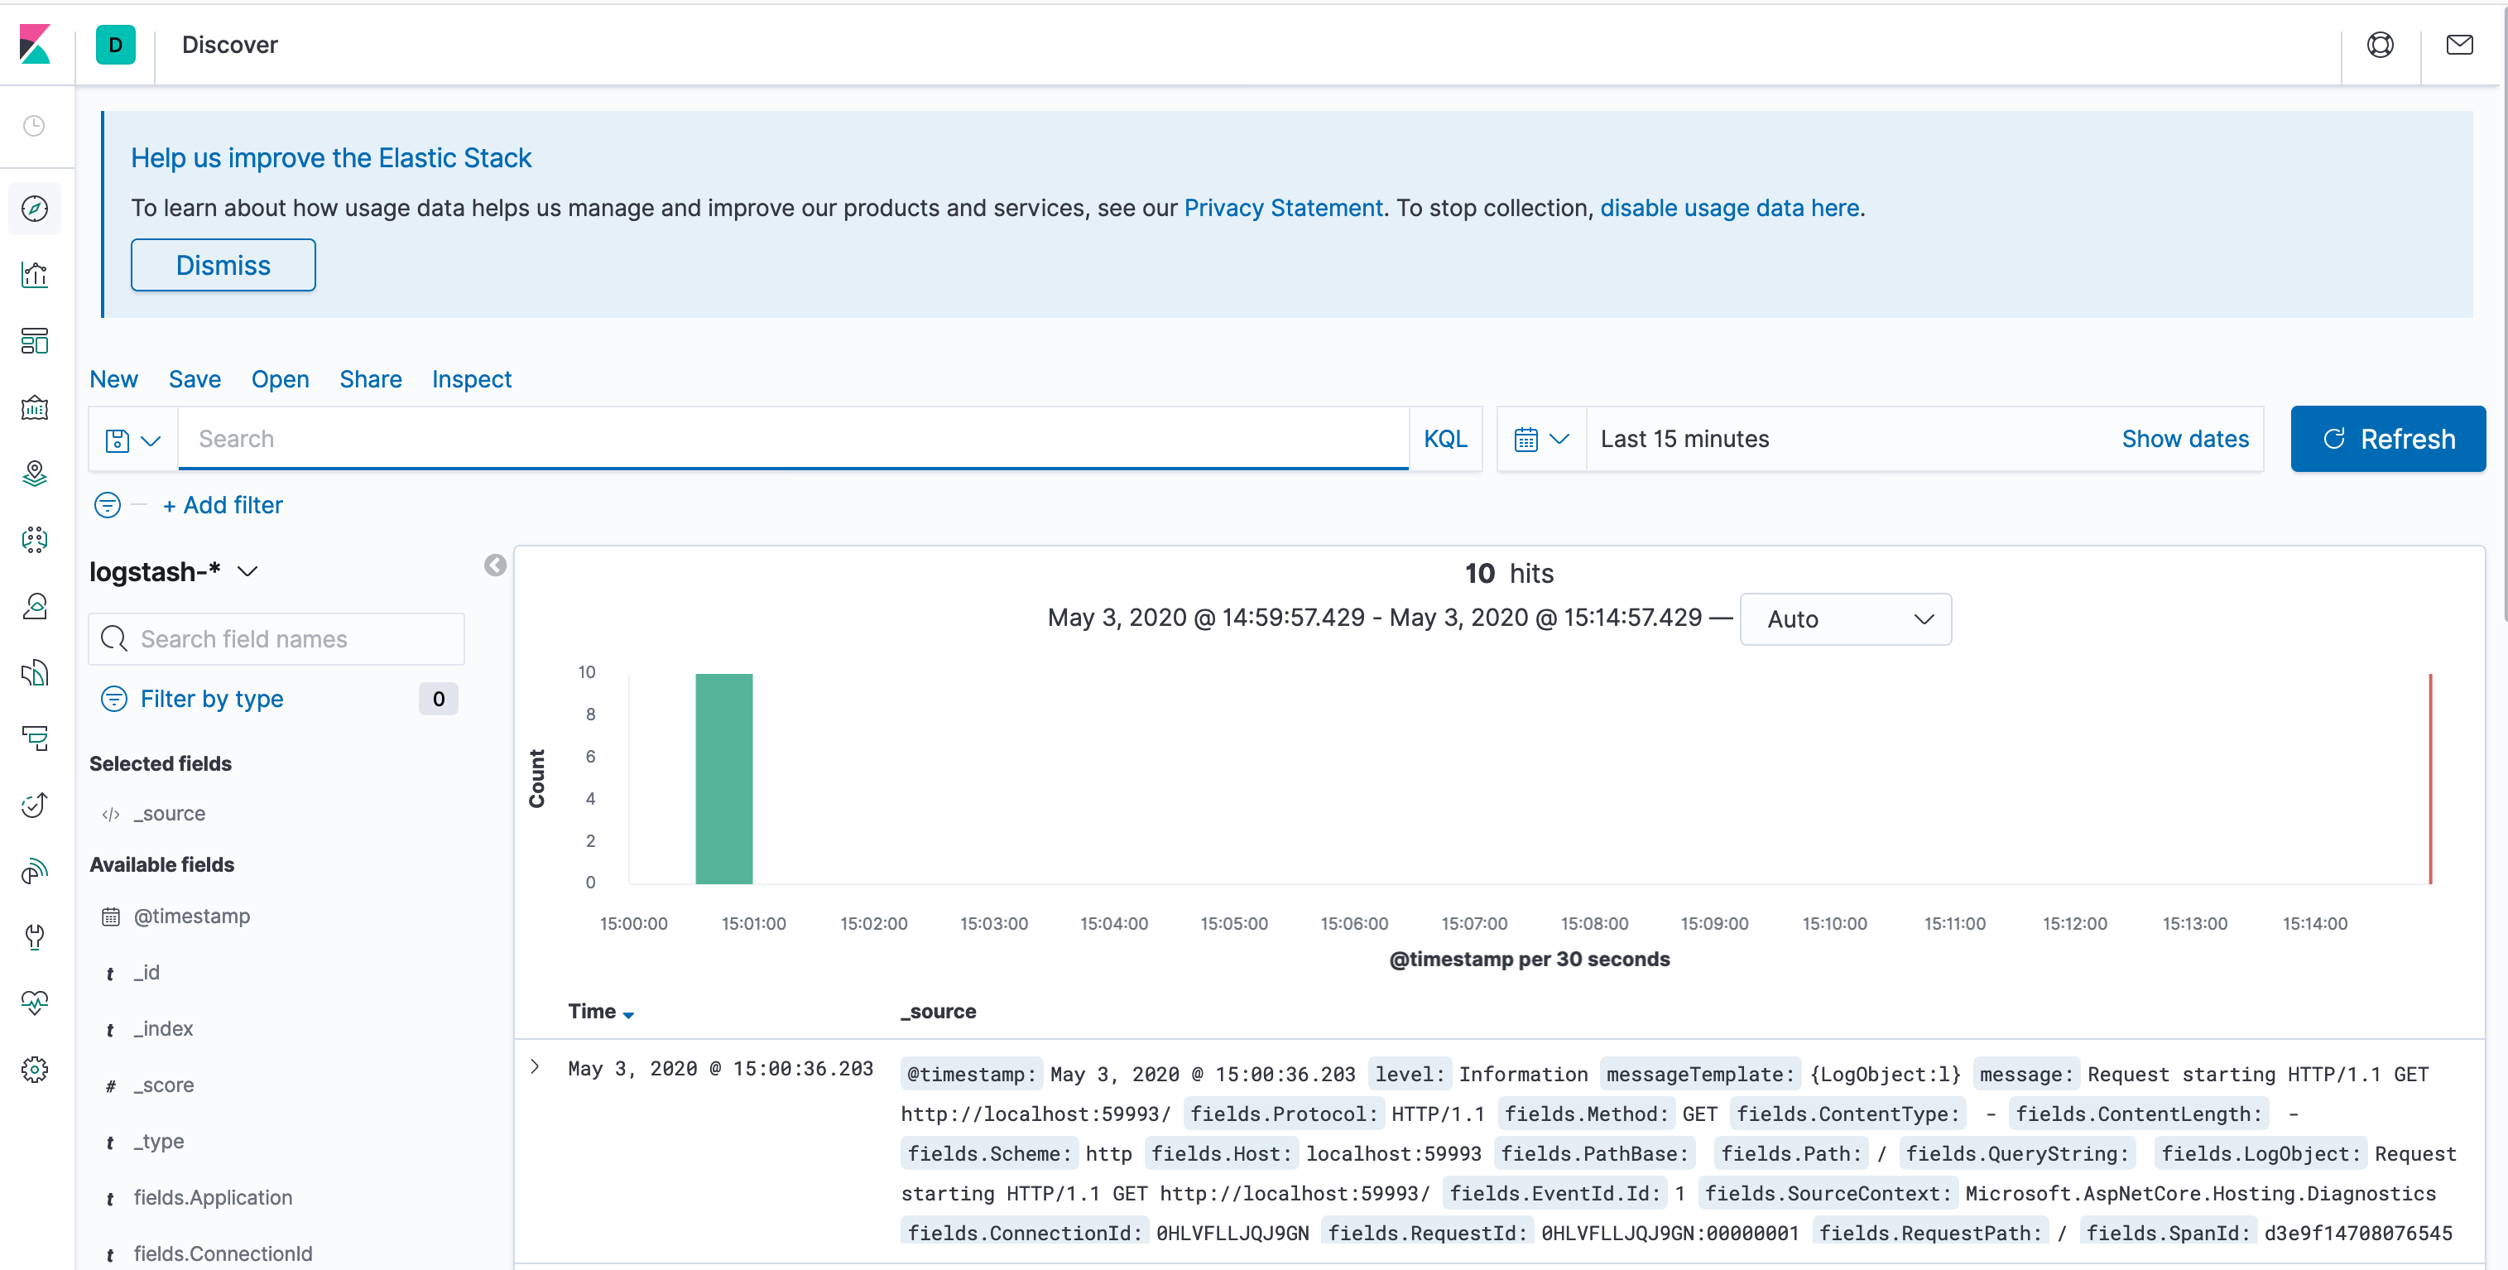This screenshot has height=1270, width=2508.
Task: Change the logstash-* index pattern
Action: (173, 572)
